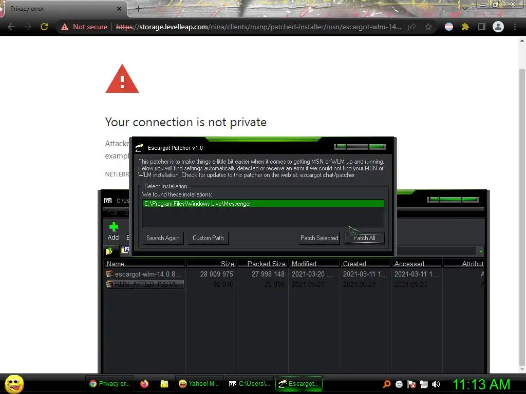Screen dimensions: 526x394
Task: Go back in Chrome
Action: click(x=11, y=27)
